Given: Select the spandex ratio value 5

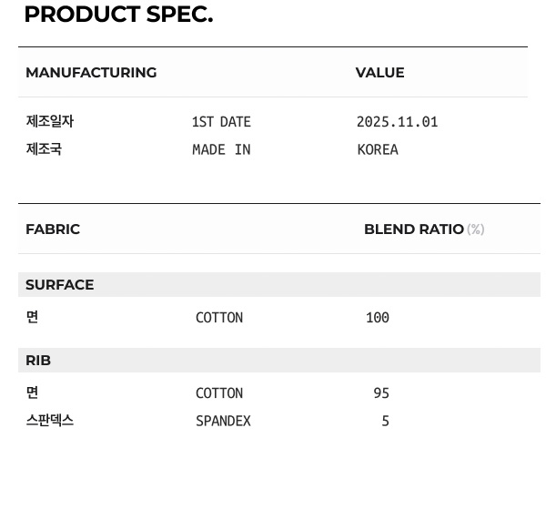Looking at the screenshot, I should click(386, 422).
